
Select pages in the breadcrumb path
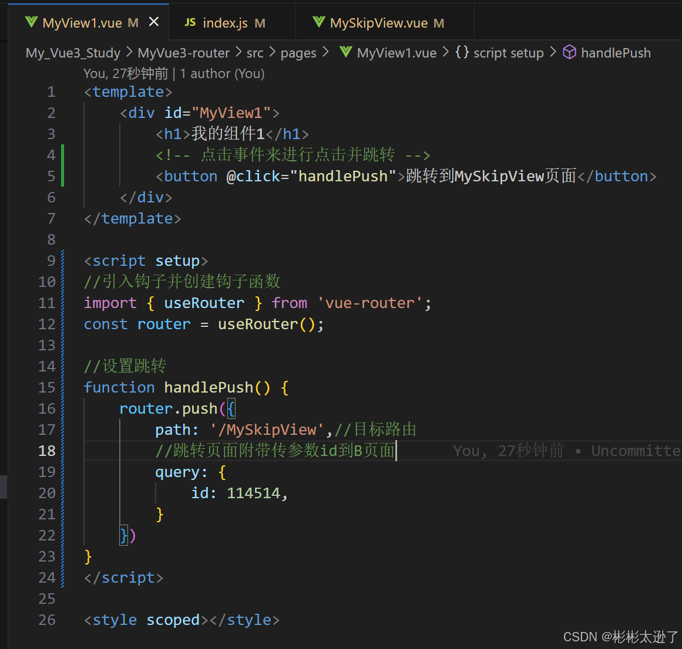298,53
